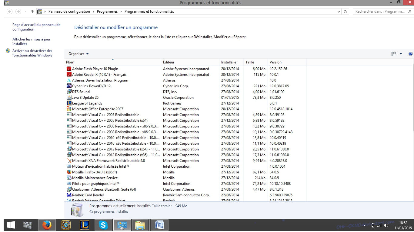
Task: Open League of Legends taskbar icon
Action: 85,225
